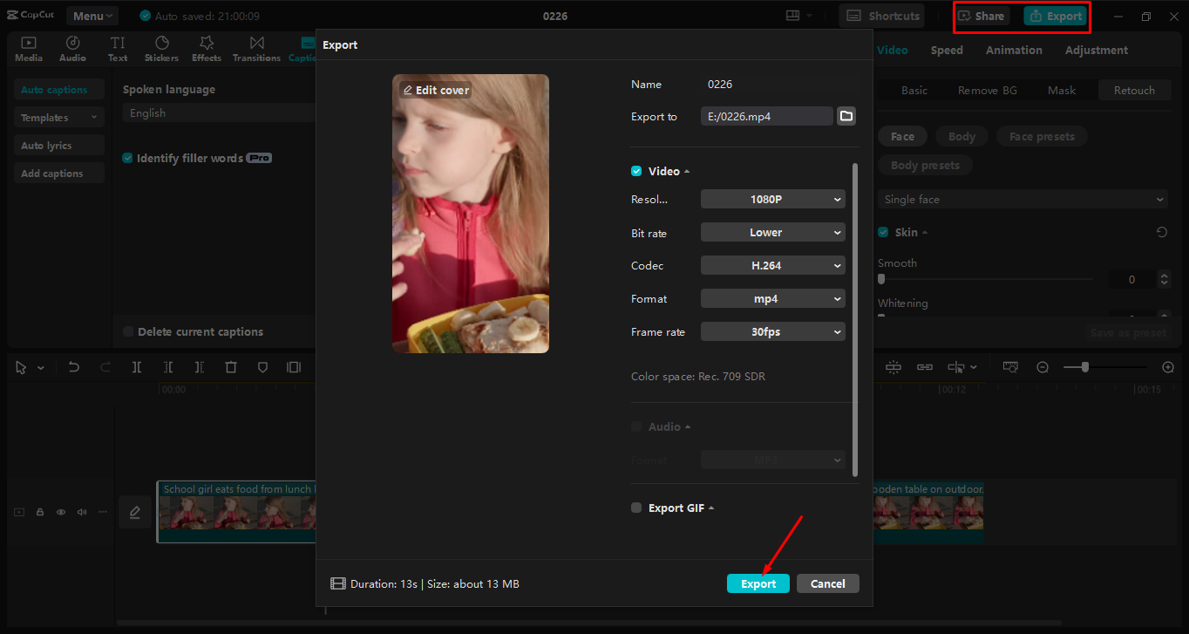Select the Transitions panel icon
The height and width of the screenshot is (634, 1189).
[256, 48]
